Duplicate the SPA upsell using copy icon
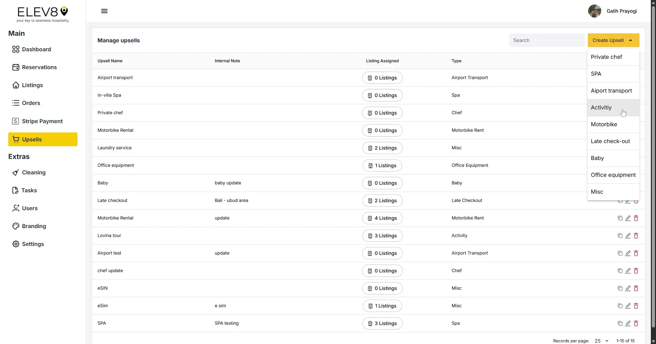This screenshot has width=656, height=344. point(620,323)
